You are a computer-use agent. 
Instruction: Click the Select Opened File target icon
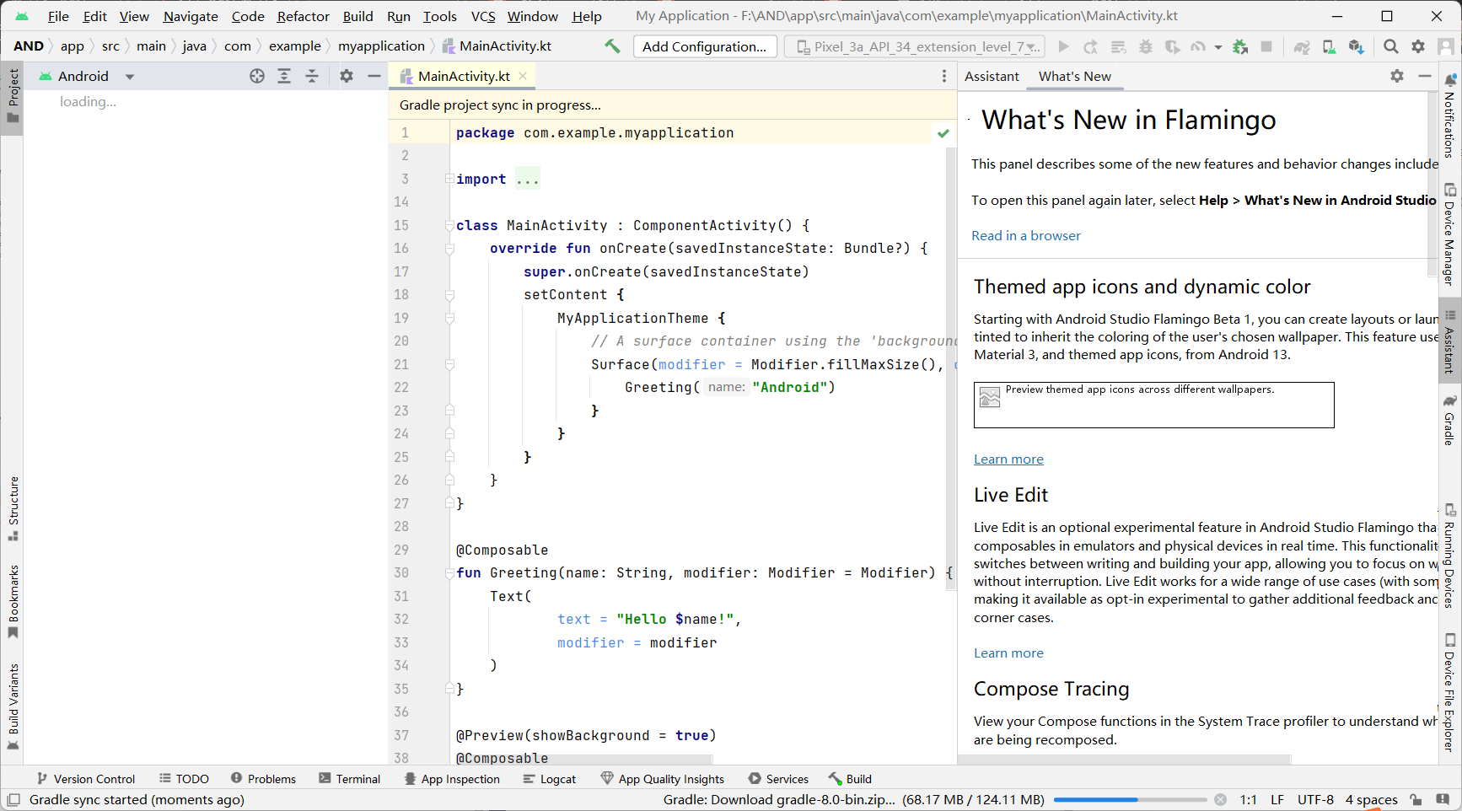257,76
